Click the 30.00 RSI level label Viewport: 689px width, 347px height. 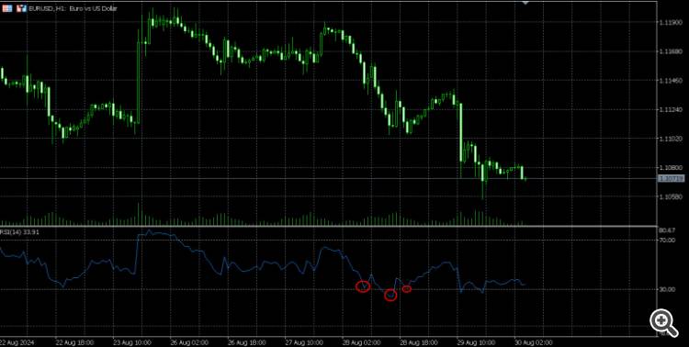[x=667, y=289]
